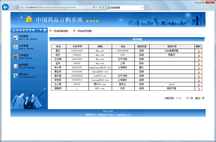Viewport: 216px width, 142px height.
Task: Click the 手机号码 column header
Action: tap(77, 46)
